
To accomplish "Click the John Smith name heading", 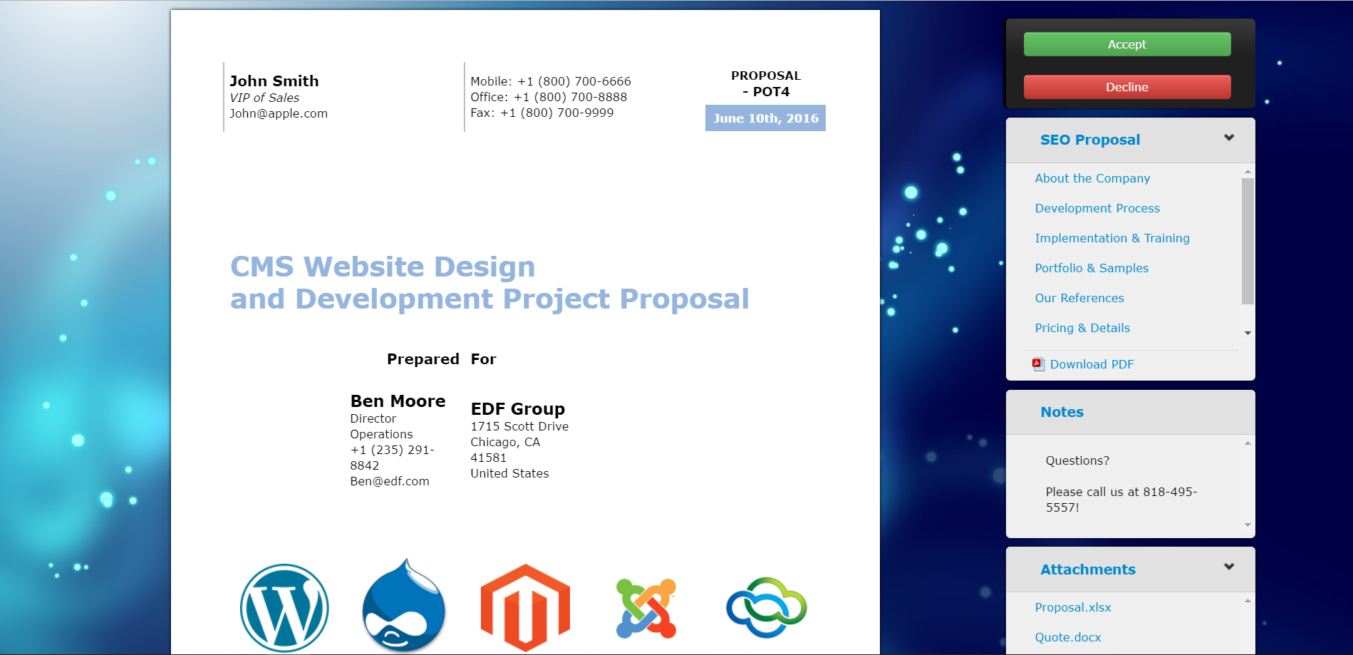I will (274, 81).
